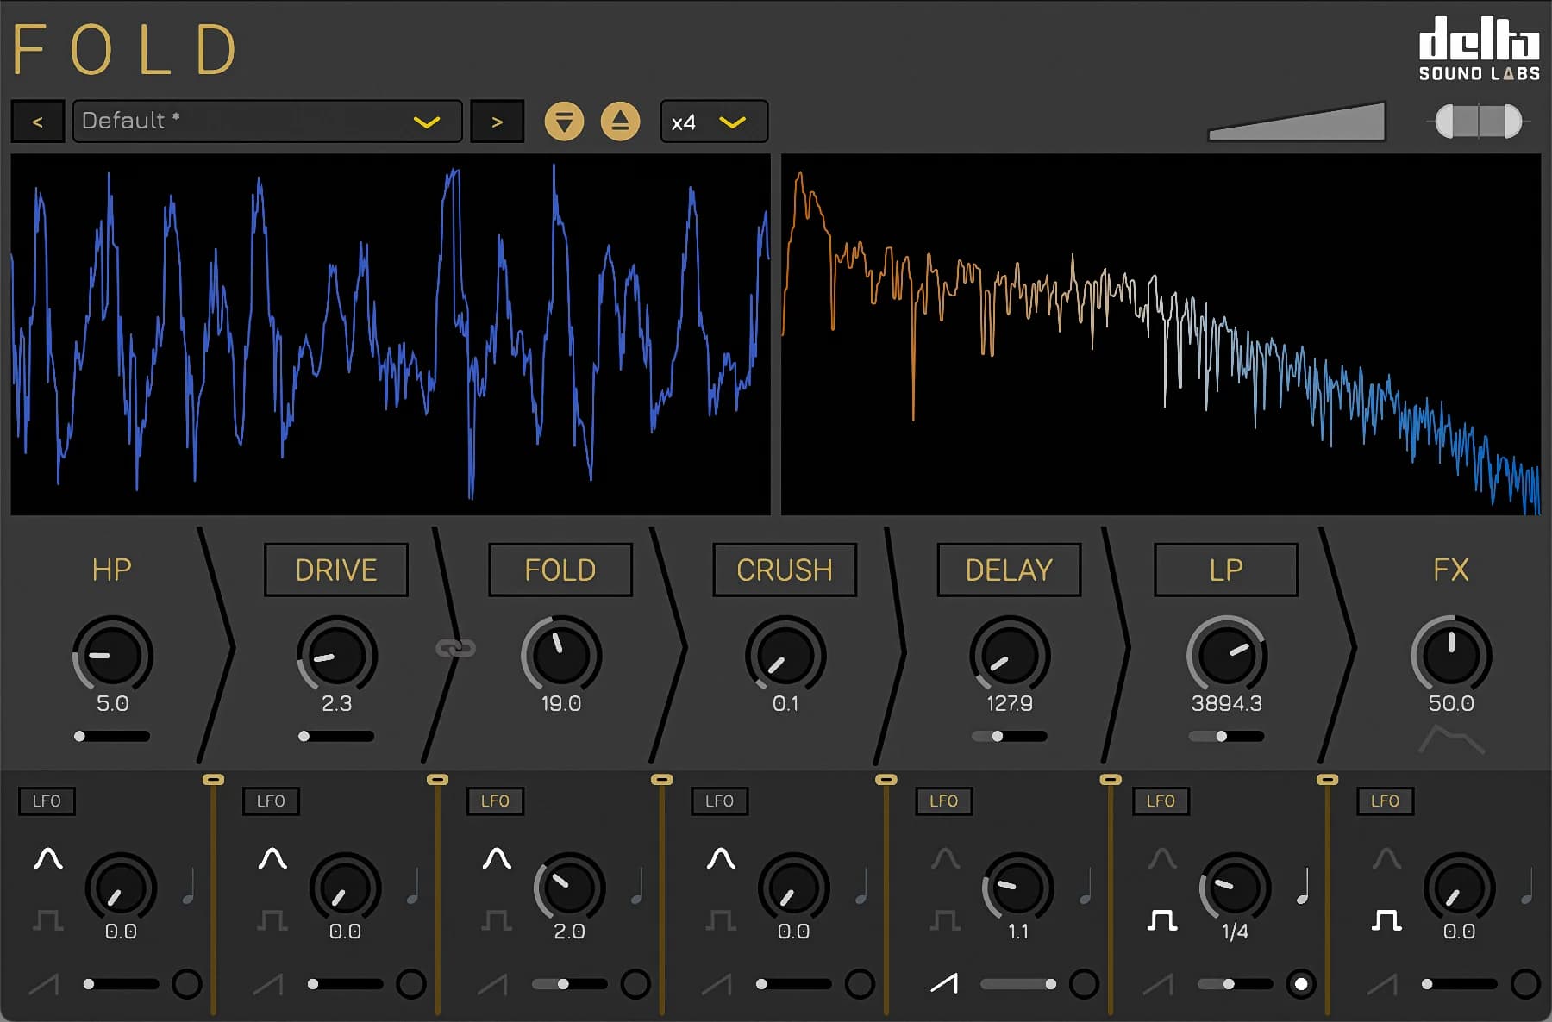Open the Default preset dropdown
1552x1022 pixels.
tap(267, 122)
